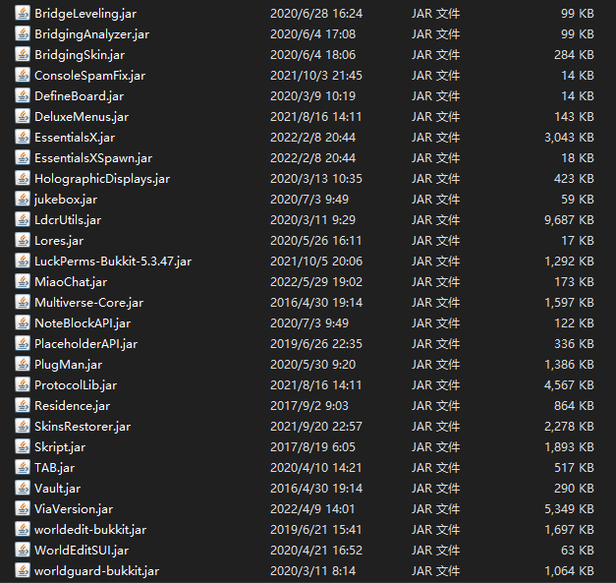Click the JAR icon beside TAB.jar
Image resolution: width=616 pixels, height=583 pixels.
(x=23, y=467)
